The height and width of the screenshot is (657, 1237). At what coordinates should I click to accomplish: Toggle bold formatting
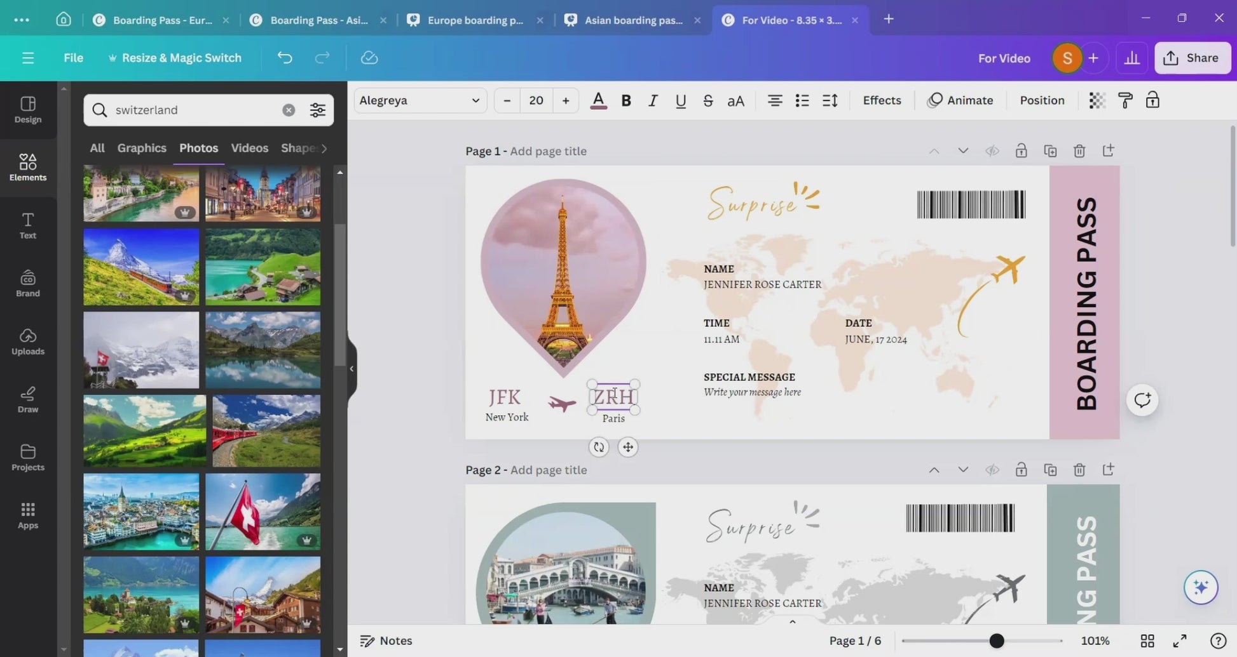(626, 100)
